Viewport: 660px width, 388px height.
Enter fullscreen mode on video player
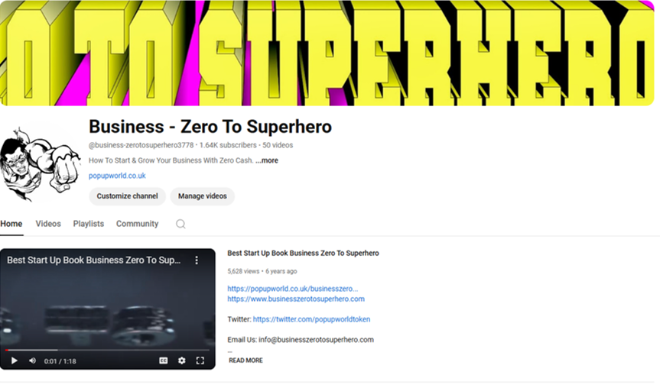click(x=200, y=361)
